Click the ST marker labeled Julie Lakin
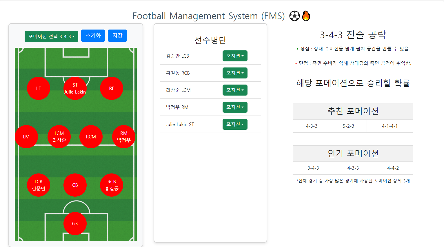Screen dimensions: 444x247 point(75,88)
